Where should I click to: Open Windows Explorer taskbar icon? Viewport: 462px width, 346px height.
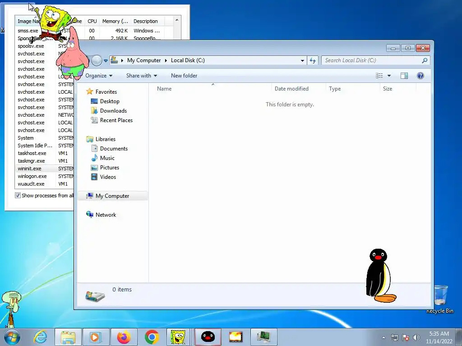68,337
